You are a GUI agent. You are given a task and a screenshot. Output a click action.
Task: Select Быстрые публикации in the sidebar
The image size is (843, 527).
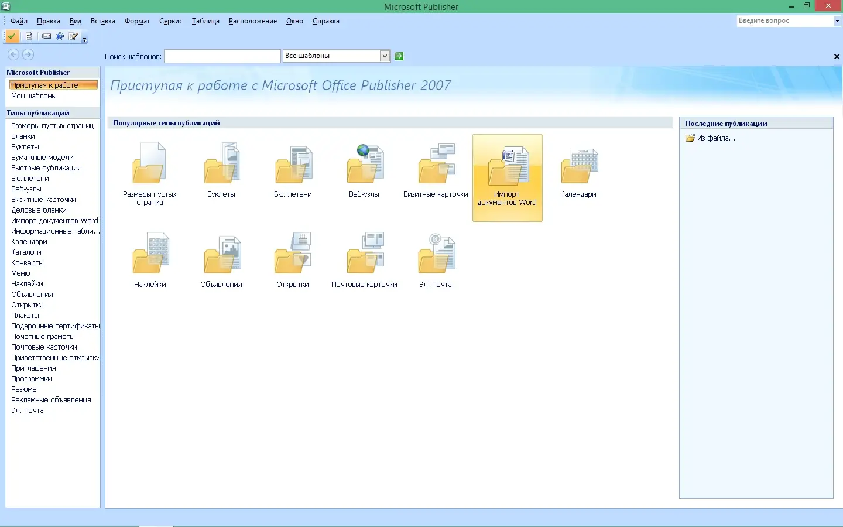(47, 168)
